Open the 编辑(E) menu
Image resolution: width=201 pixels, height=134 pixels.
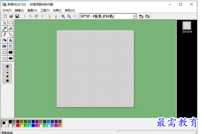(x=19, y=11)
